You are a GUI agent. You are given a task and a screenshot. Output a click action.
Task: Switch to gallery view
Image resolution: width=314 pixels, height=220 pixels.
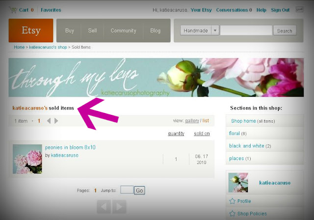point(192,121)
